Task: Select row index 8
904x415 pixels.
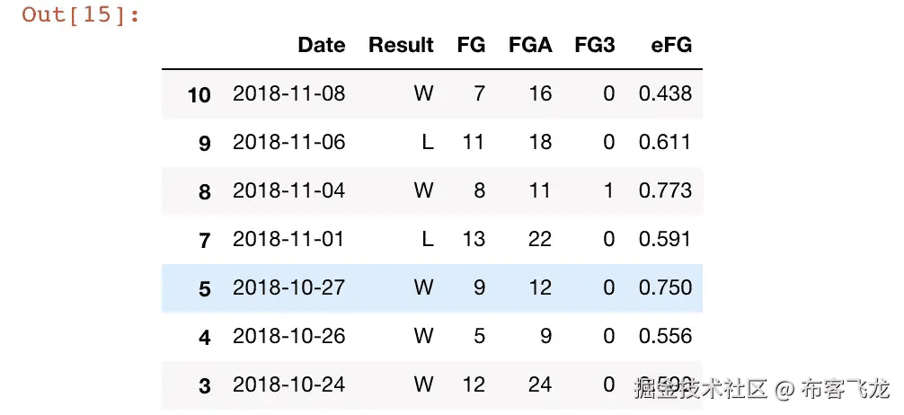Action: [x=204, y=191]
